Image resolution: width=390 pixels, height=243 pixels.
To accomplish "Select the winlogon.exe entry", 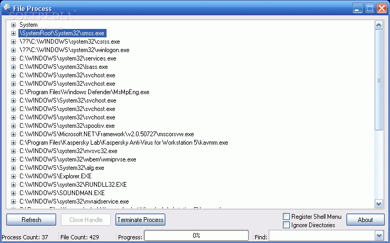I will pyautogui.click(x=75, y=50).
